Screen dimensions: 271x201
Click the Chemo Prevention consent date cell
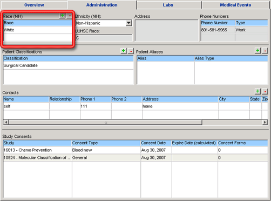[x=156, y=150]
